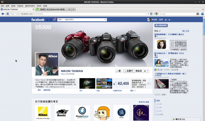Jump to 最新 on the timeline
The image size is (205, 121).
point(158,101)
